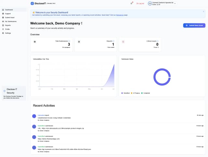
Task: Click the Settings gear icon in sidebar
Action: point(3,33)
